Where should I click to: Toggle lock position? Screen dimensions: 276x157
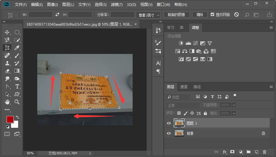click(x=192, y=113)
